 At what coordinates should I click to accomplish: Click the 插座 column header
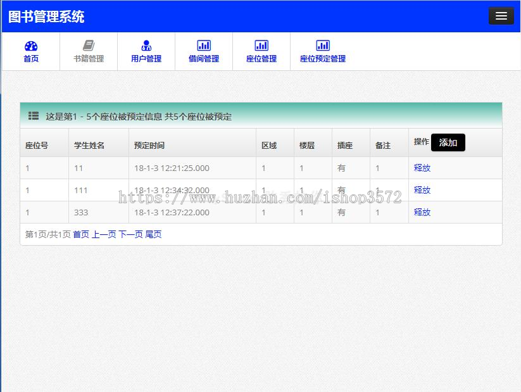(x=345, y=146)
